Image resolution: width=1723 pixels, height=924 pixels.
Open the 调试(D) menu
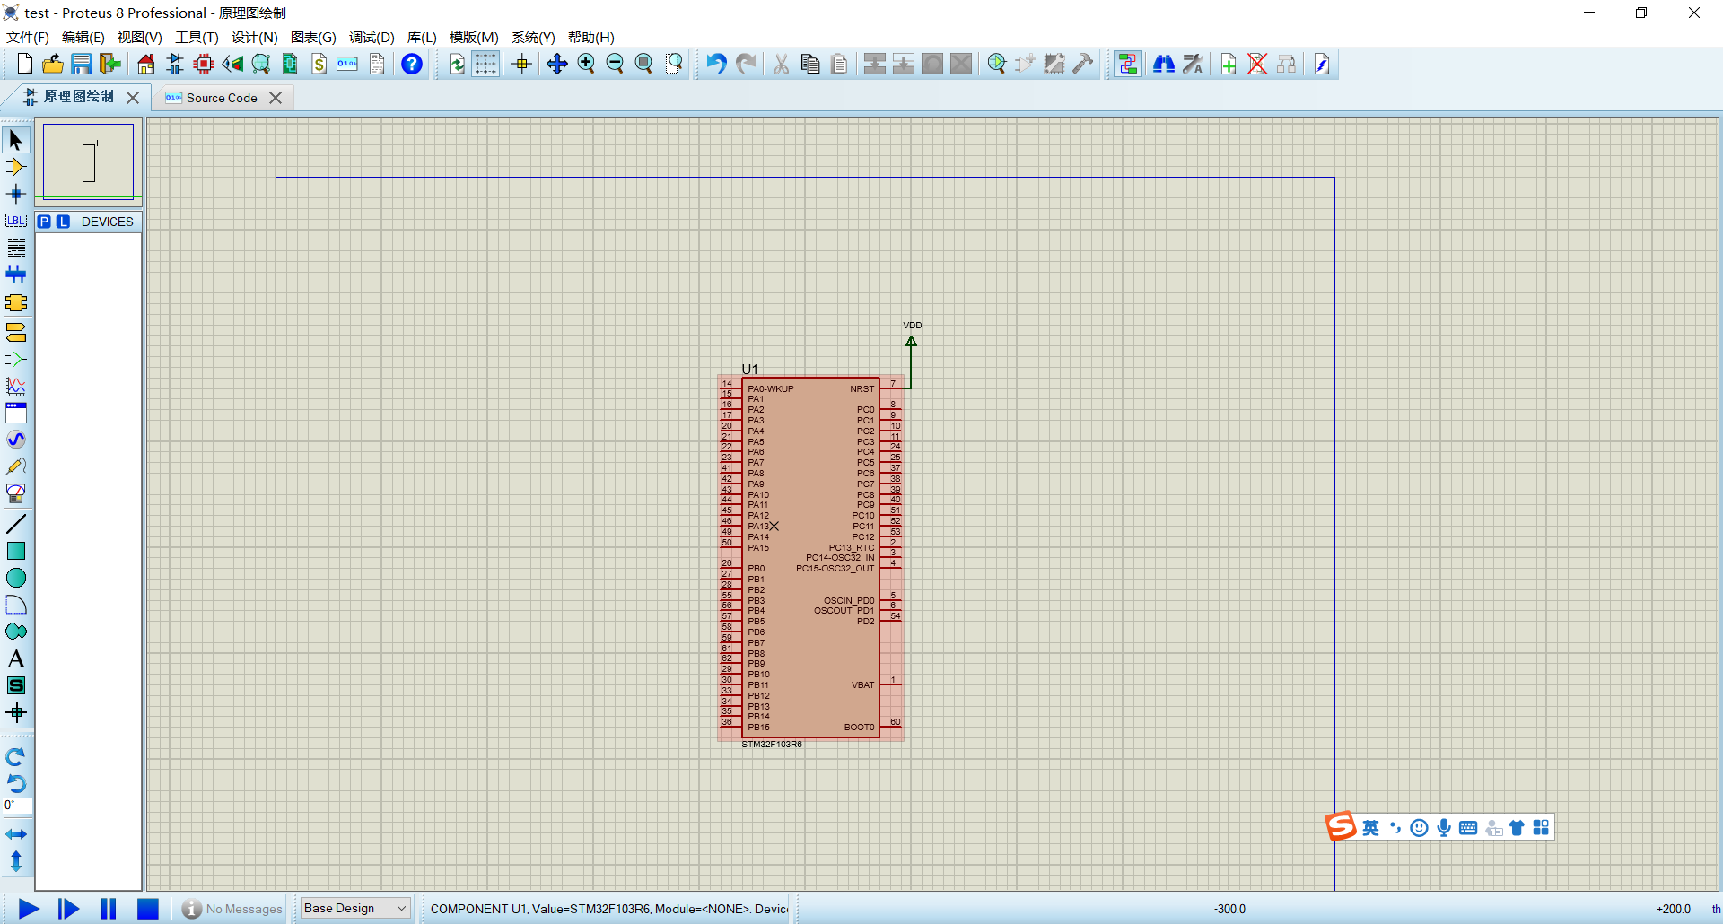pos(372,38)
